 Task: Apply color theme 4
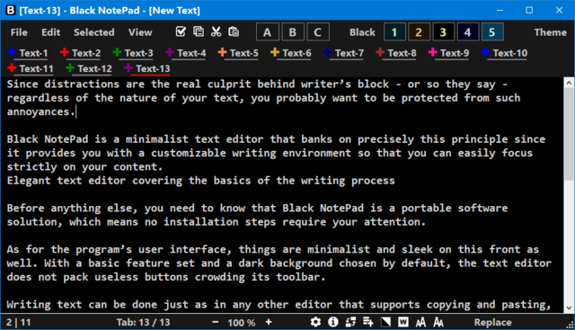[x=467, y=32]
